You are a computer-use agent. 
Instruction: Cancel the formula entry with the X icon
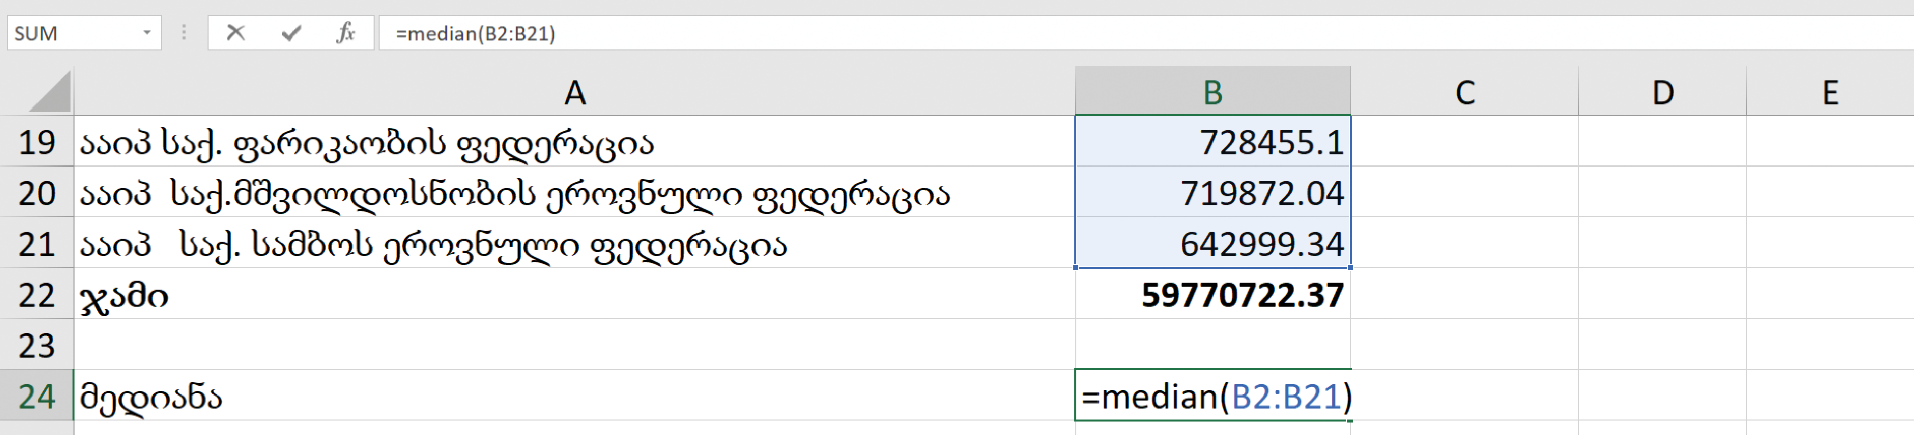(236, 32)
